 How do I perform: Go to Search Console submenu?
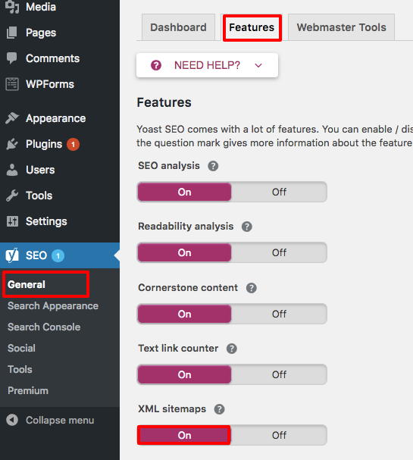[x=44, y=327]
